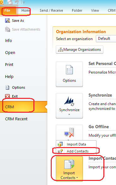The width and height of the screenshot is (116, 185).
Task: Switch to the Send / Receive tab
Action: [51, 10]
